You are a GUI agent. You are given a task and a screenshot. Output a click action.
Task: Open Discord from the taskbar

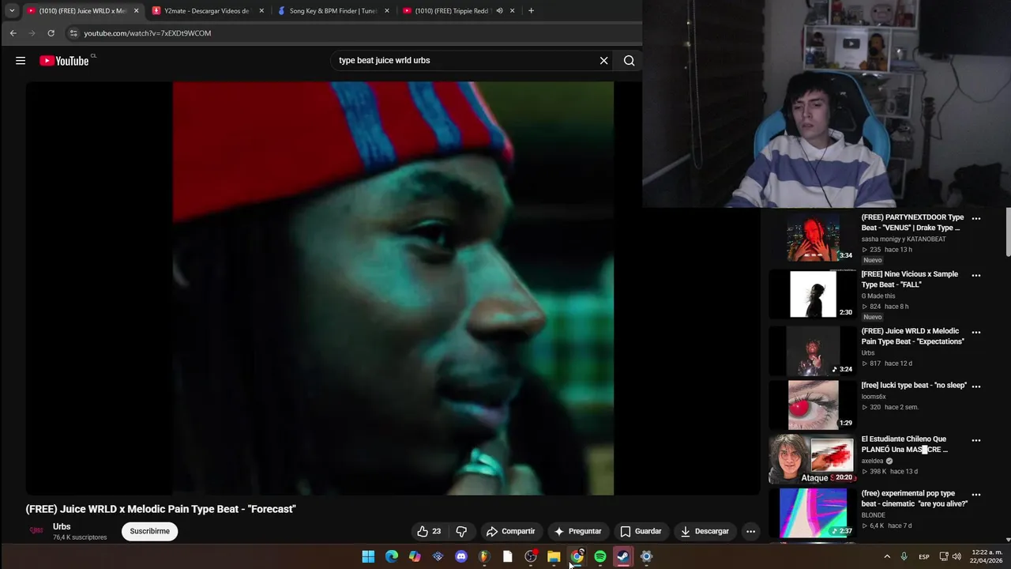[x=461, y=556]
